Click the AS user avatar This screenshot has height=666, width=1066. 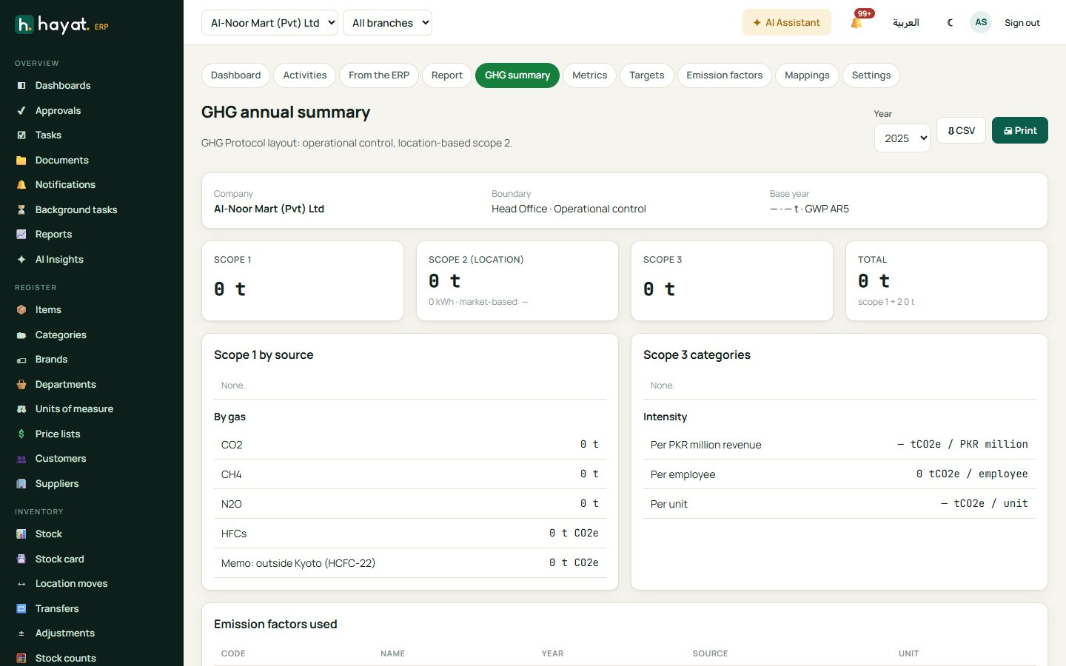coord(981,22)
